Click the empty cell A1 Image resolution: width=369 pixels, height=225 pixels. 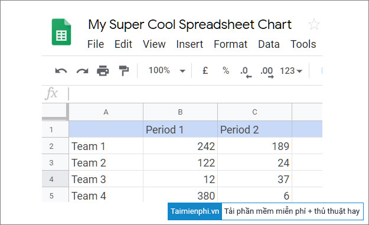coord(106,129)
